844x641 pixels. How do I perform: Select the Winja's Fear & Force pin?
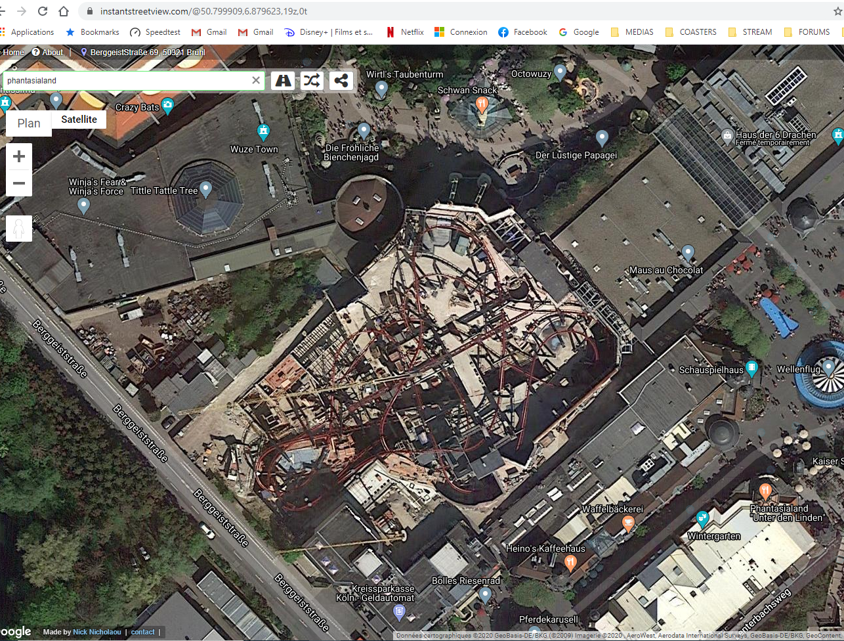coord(83,206)
